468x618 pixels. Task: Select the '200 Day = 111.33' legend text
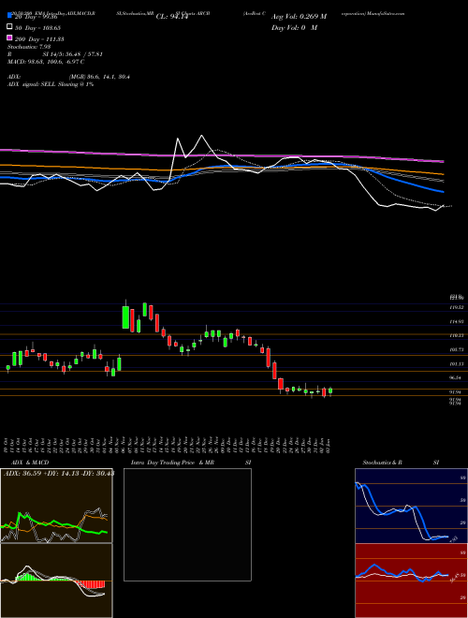point(40,39)
